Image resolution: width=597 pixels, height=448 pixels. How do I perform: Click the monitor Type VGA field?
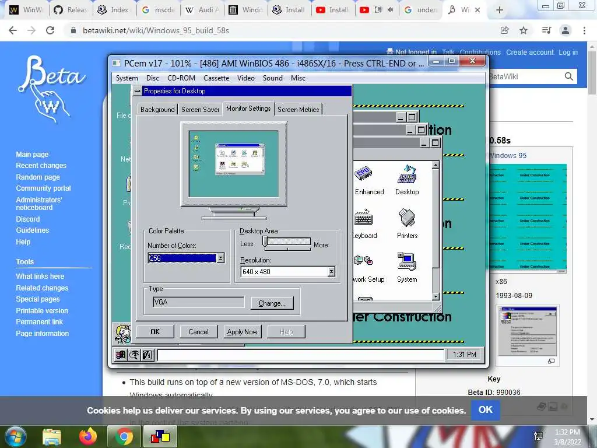click(x=198, y=303)
